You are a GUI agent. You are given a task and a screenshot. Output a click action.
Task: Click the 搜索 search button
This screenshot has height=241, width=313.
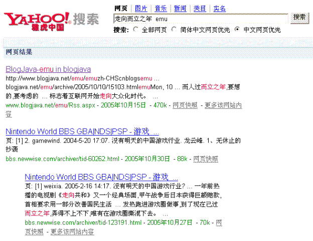pos(299,18)
